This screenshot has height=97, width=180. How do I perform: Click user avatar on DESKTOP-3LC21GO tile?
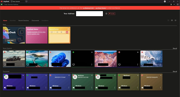75,77
